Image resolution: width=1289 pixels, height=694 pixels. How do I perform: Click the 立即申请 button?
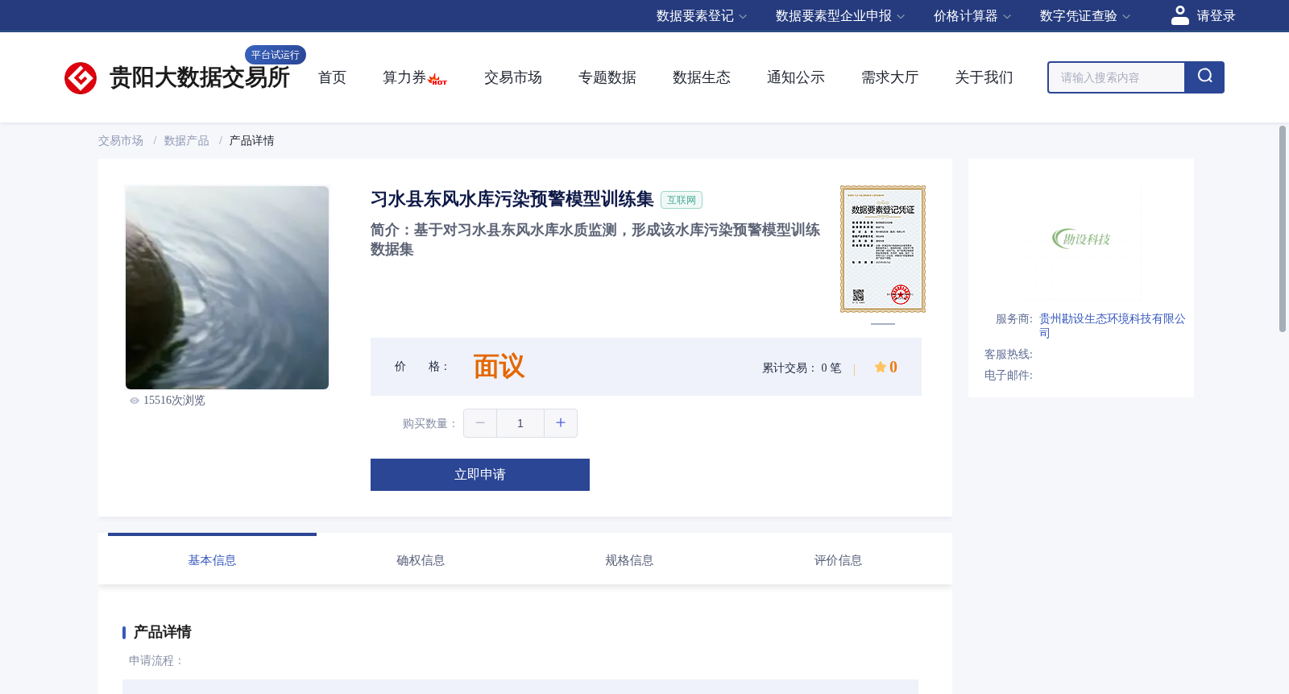pos(480,475)
